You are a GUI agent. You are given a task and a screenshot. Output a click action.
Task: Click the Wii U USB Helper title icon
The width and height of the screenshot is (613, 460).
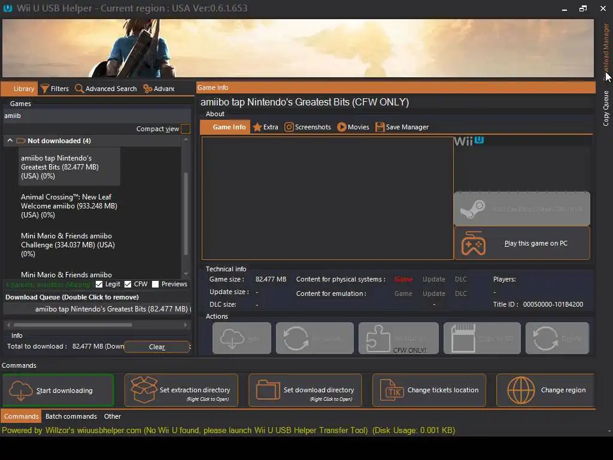pos(7,8)
